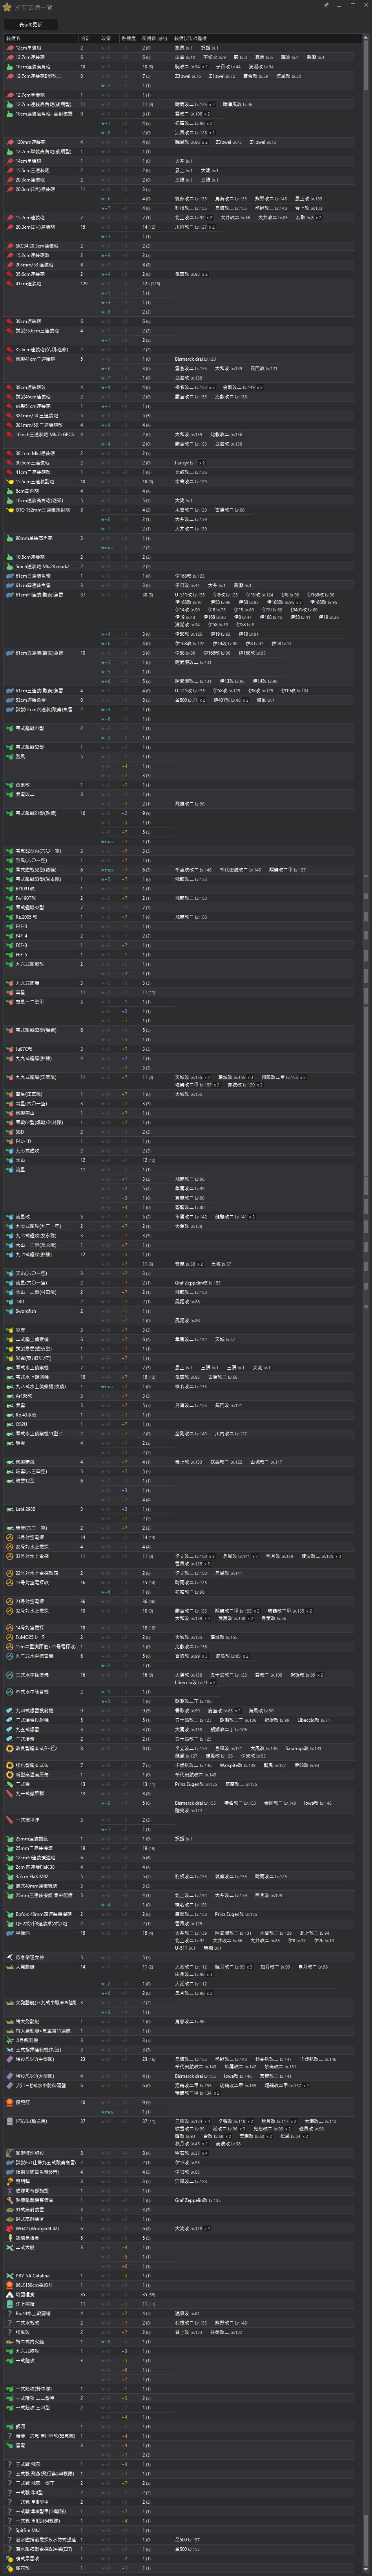372x2576 pixels.
Task: Click the icon beside 応急修理女神
Action: click(9, 1958)
